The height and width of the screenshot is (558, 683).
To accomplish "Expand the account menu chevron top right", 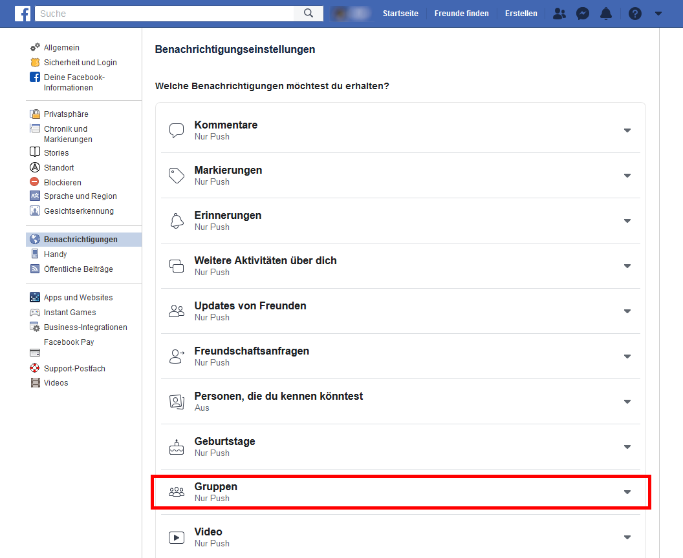I will tap(658, 13).
